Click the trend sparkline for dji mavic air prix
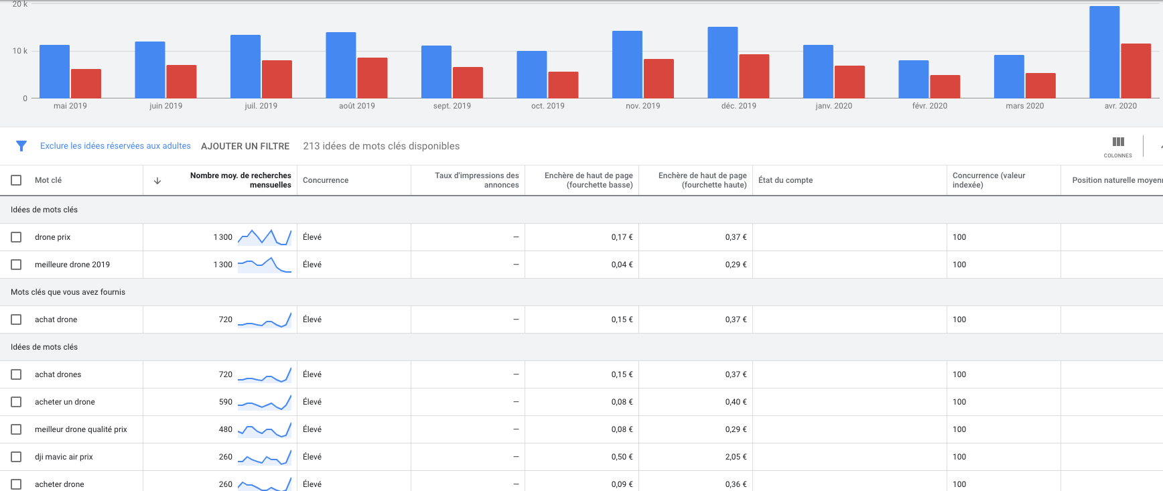The height and width of the screenshot is (491, 1163). (265, 457)
